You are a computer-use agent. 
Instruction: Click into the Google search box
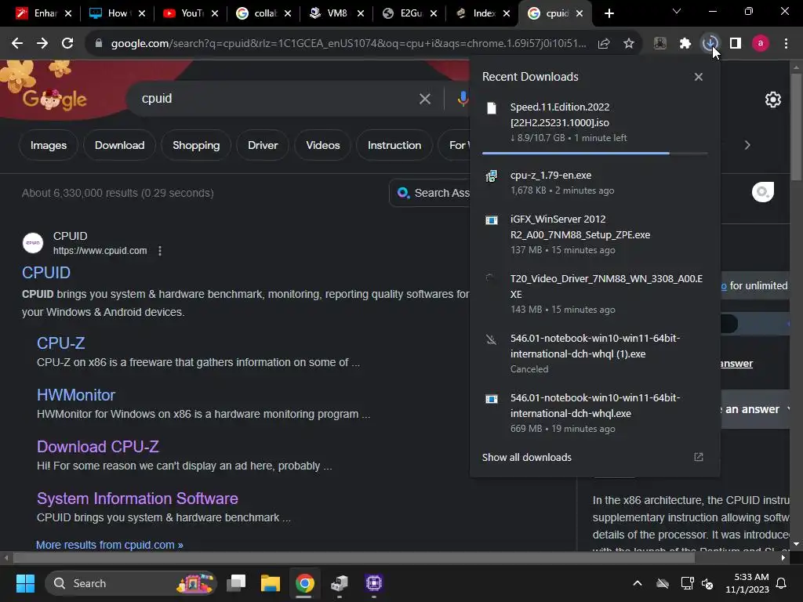click(277, 99)
